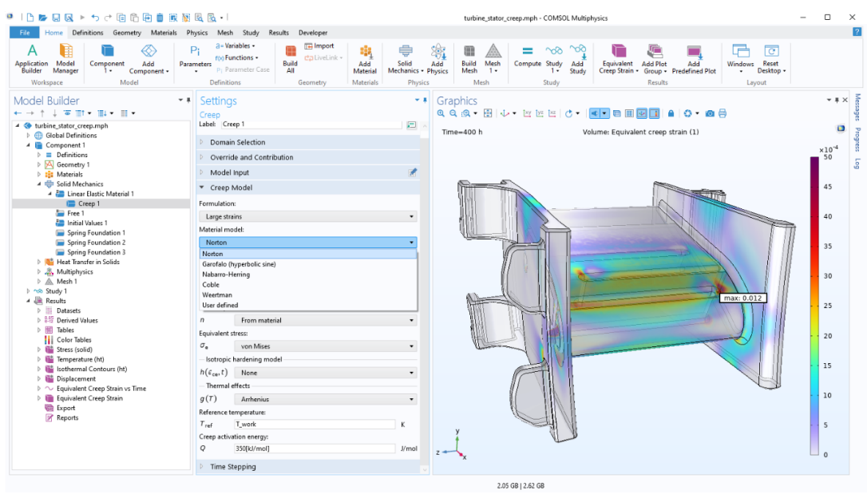Open the thermal effects Arrhenius dropdown

click(x=325, y=399)
